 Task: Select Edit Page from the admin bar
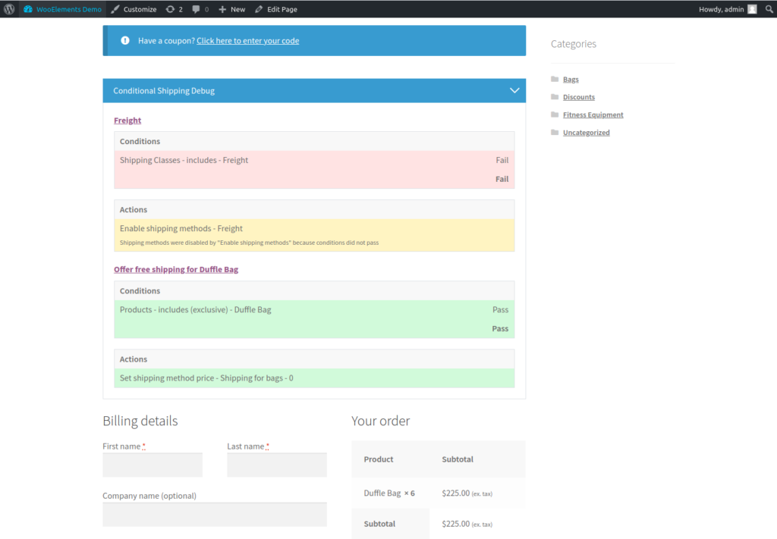pos(275,8)
